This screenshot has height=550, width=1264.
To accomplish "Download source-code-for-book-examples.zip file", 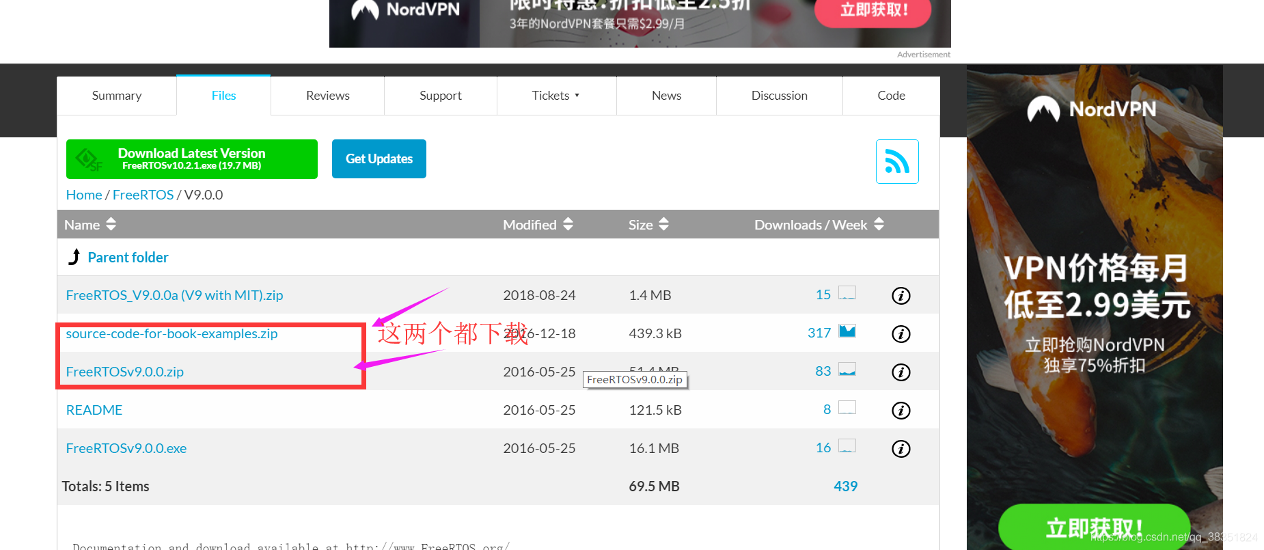I will pyautogui.click(x=171, y=333).
